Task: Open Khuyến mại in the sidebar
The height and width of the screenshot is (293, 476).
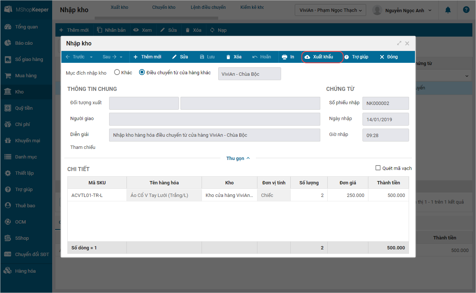Action: 26,140
